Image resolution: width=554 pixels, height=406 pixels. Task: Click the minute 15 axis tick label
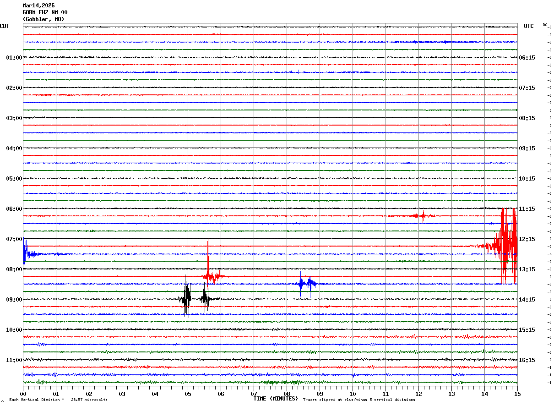(x=517, y=394)
